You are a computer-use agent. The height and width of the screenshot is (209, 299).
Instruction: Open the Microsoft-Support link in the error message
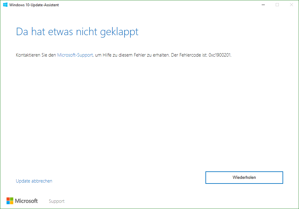click(75, 55)
